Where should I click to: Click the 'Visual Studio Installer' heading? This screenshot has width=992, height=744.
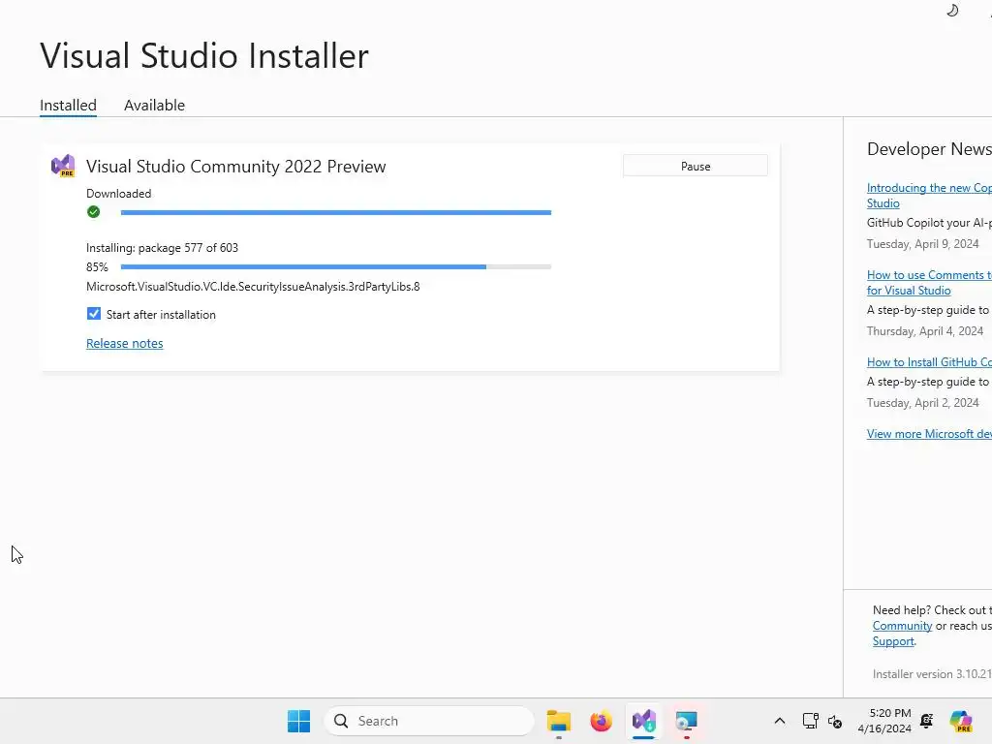(204, 55)
